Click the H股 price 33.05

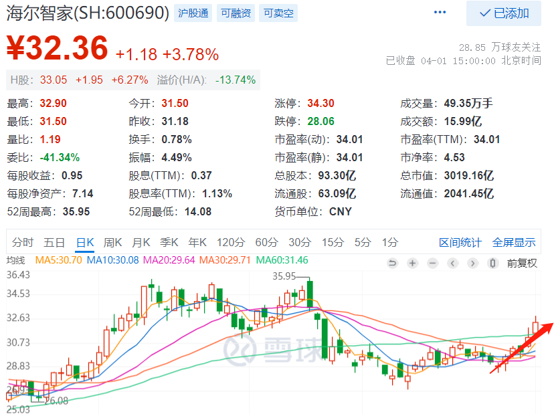(x=54, y=80)
